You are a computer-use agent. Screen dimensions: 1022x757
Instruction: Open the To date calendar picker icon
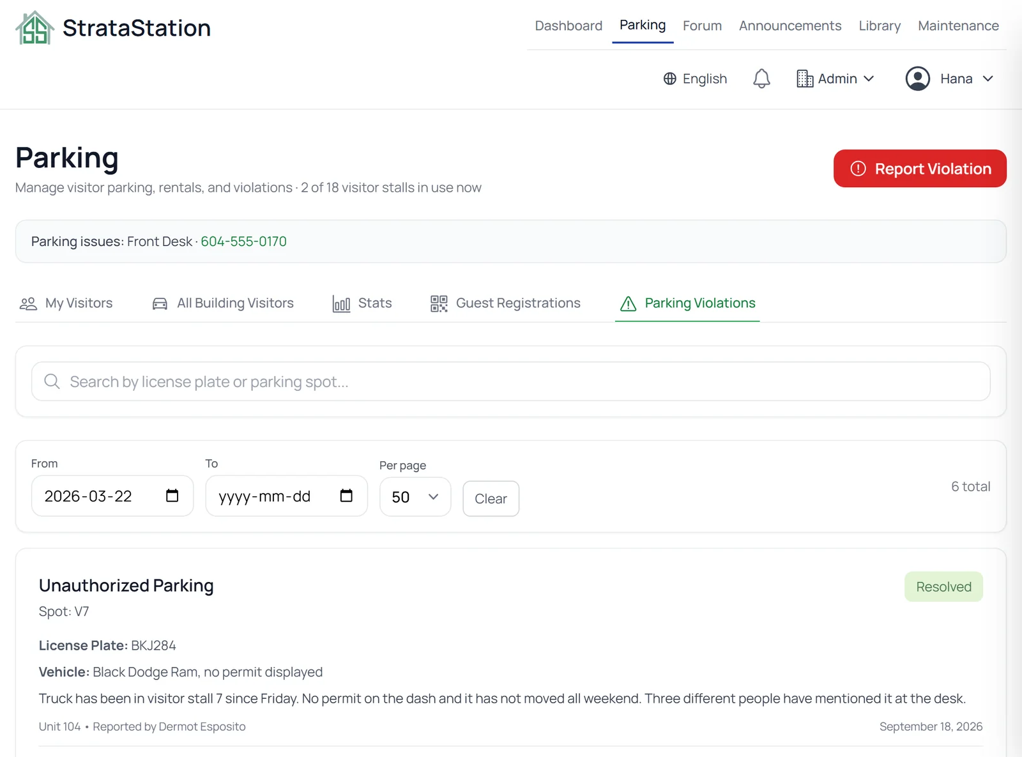tap(346, 496)
